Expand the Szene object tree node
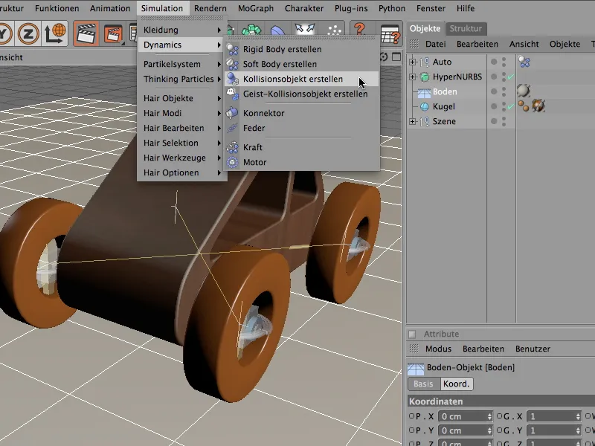This screenshot has width=595, height=446. 413,121
